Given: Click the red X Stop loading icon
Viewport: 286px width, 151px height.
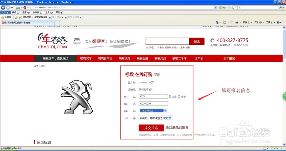Looking at the screenshot, I should tap(229, 7).
